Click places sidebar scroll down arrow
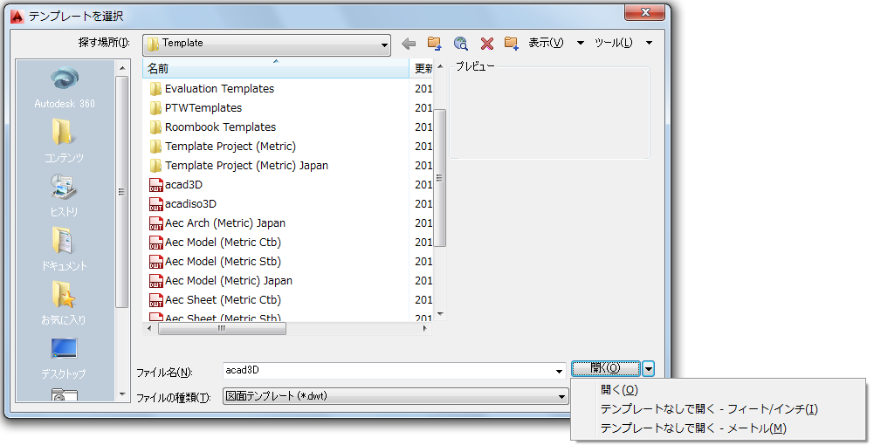Viewport: 874px width, 445px height. coord(122,394)
